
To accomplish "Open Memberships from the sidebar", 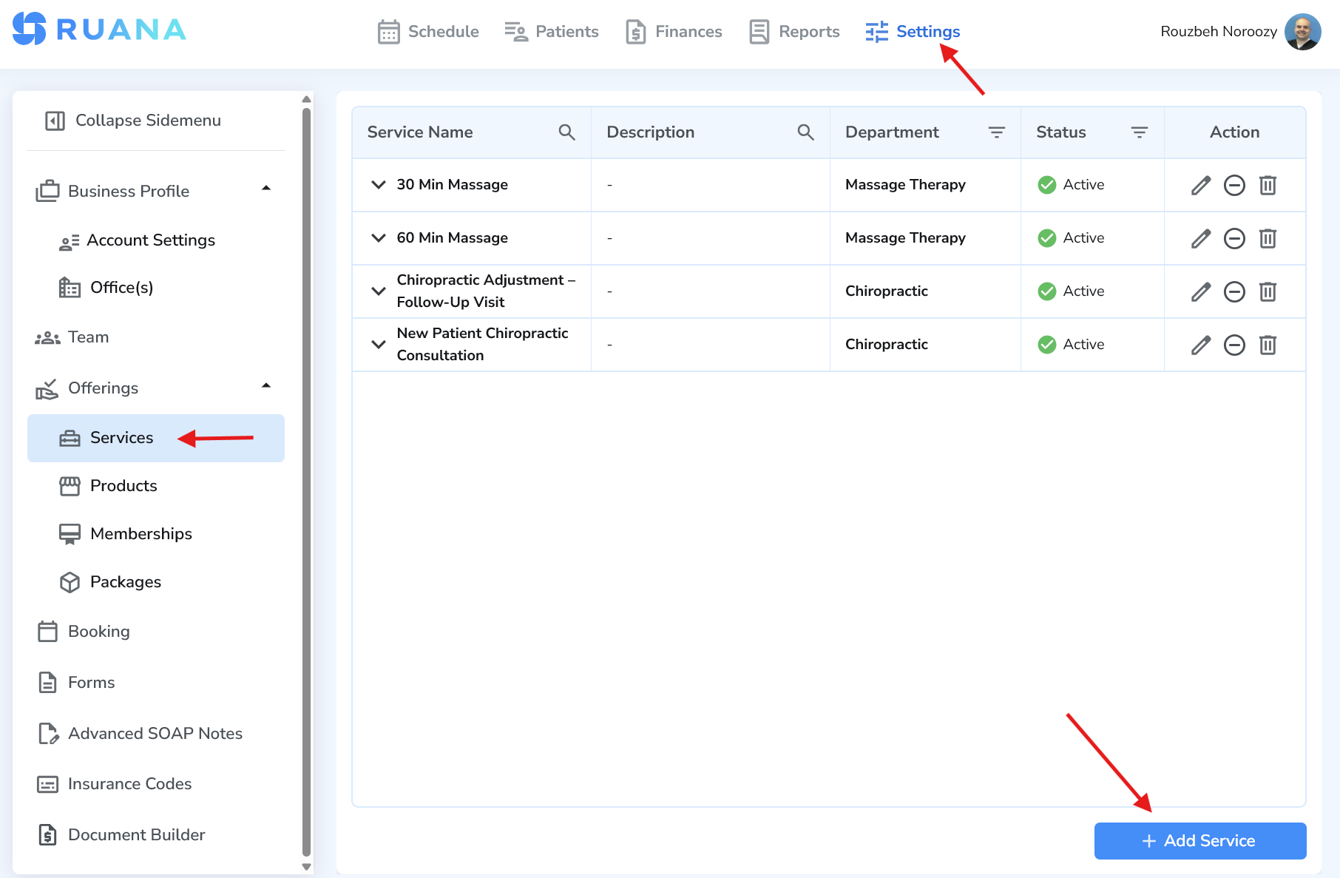I will (141, 533).
